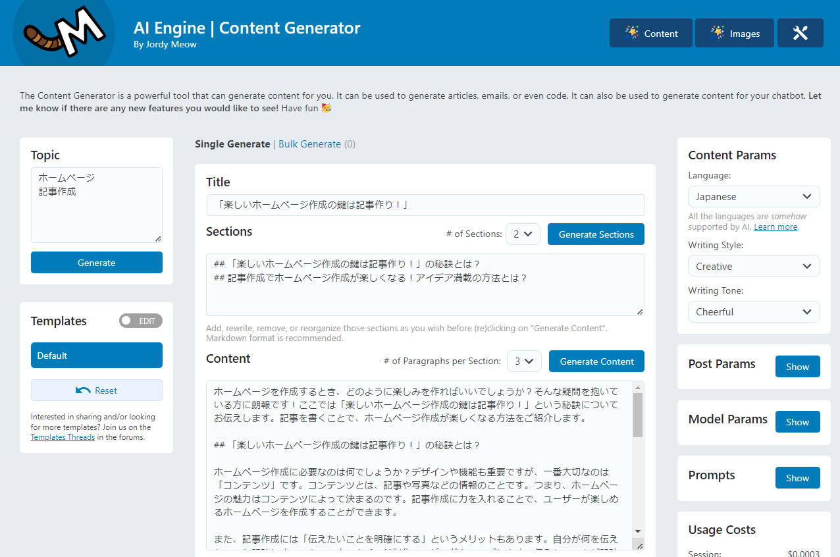The width and height of the screenshot is (840, 557).
Task: Click inside the Content text area
Action: click(419, 465)
